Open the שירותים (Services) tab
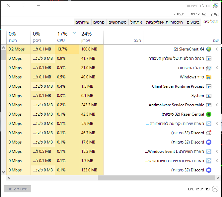This screenshot has width=222, height=197. tap(82, 22)
